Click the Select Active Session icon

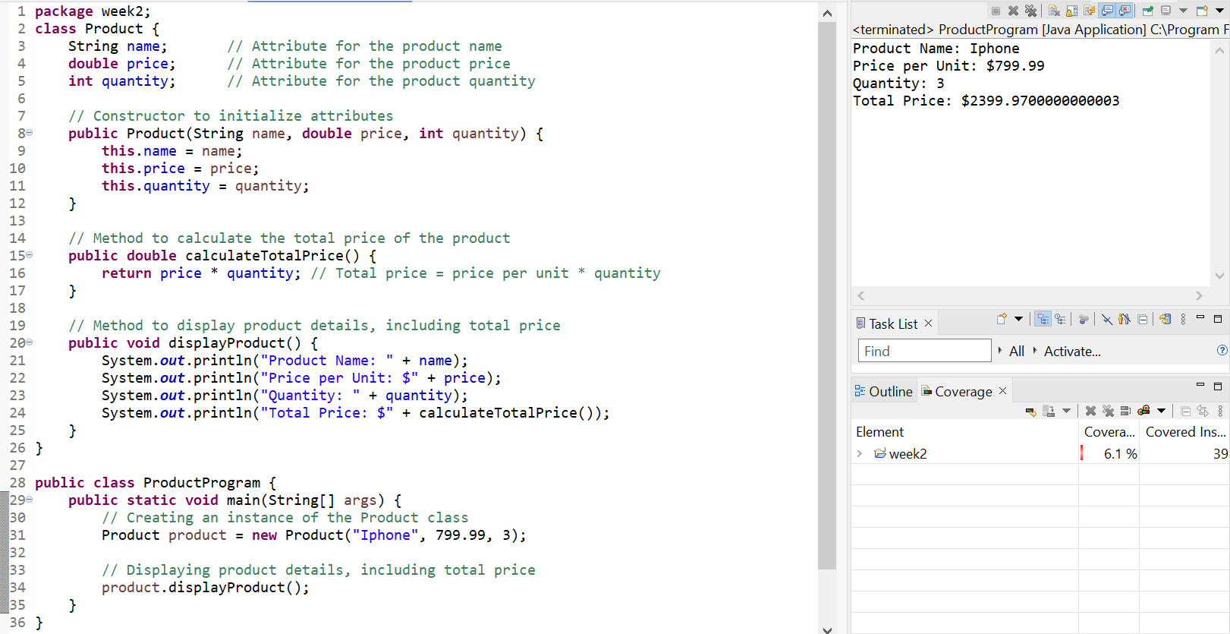(1143, 411)
